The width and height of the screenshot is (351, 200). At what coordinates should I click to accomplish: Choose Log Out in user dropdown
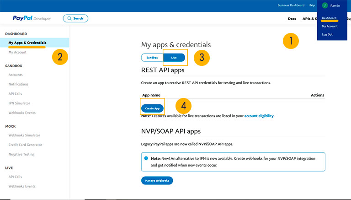click(x=327, y=34)
